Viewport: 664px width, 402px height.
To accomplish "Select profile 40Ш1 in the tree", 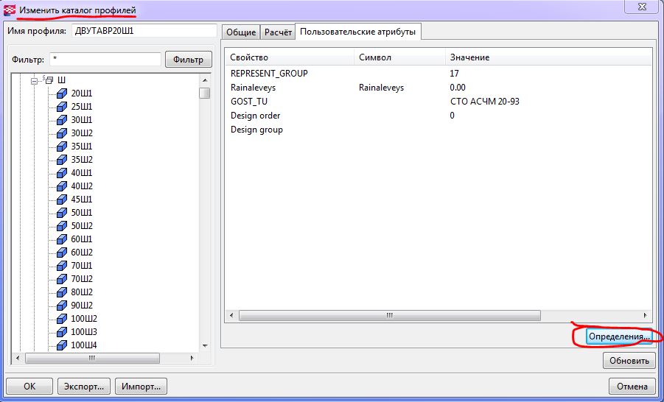I will pyautogui.click(x=81, y=172).
